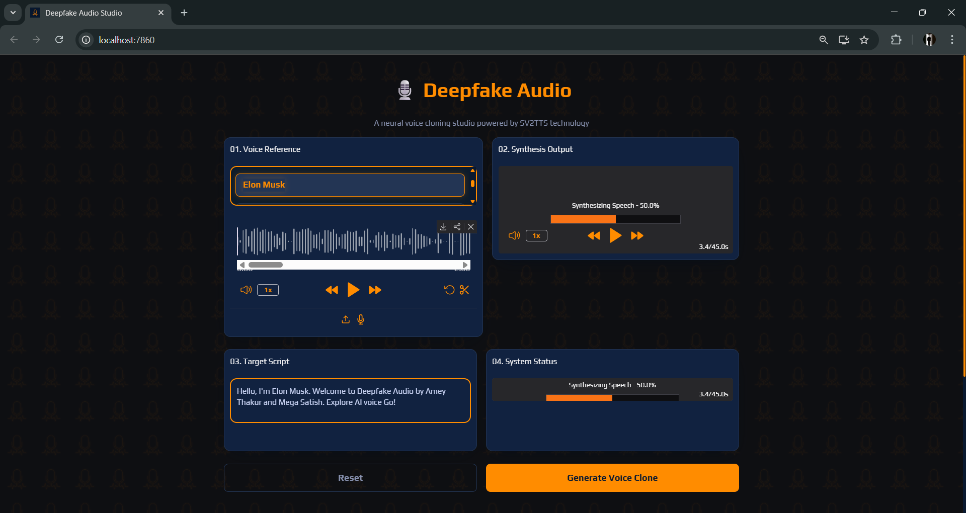Image resolution: width=966 pixels, height=513 pixels.
Task: Undo the voice reference audio edits
Action: (449, 290)
